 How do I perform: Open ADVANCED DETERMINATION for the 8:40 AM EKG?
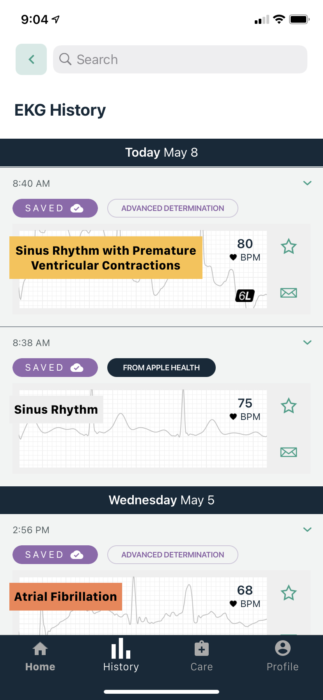(172, 208)
